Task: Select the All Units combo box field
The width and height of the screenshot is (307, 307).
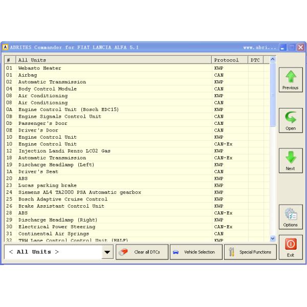Action: (x=53, y=252)
